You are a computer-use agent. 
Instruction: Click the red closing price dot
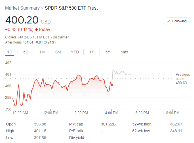pyautogui.click(x=112, y=84)
